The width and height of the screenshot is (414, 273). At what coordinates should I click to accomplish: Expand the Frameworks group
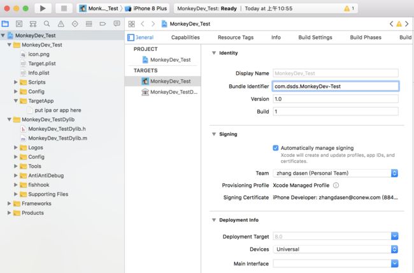9,203
